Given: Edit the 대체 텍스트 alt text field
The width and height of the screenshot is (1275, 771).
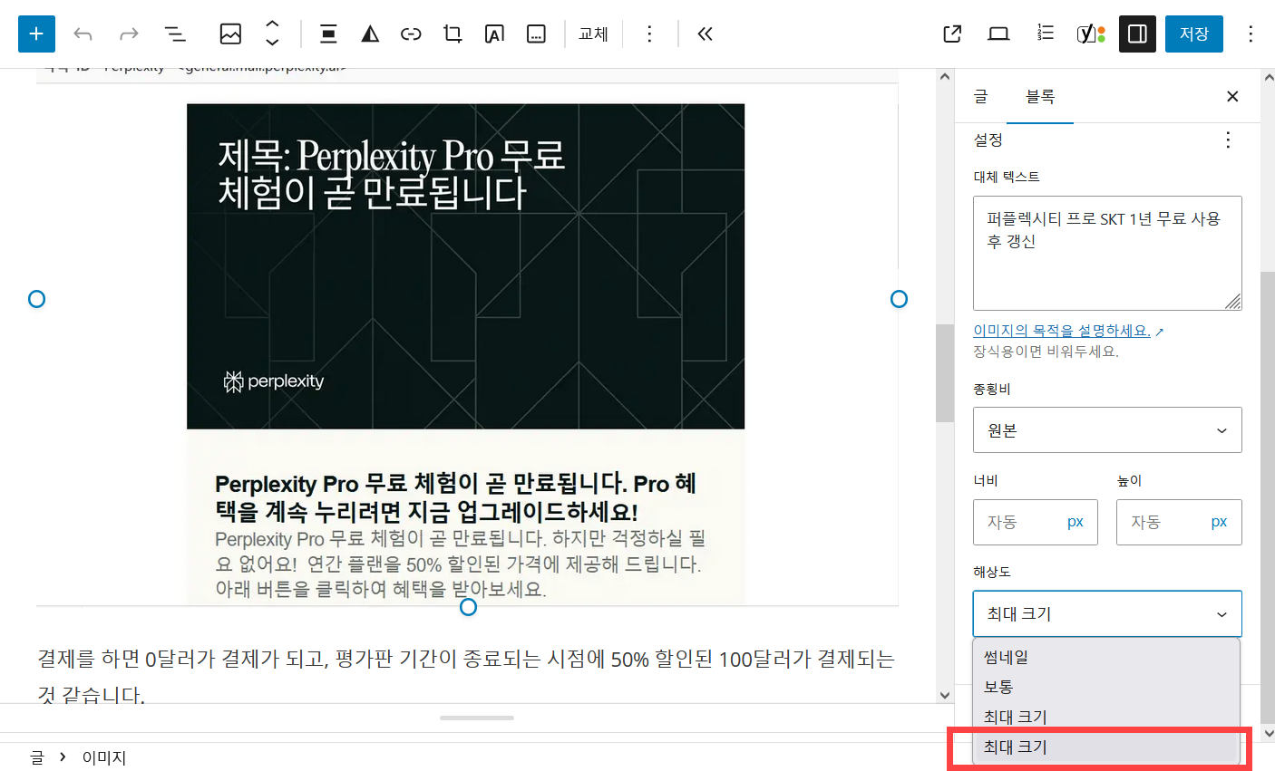Looking at the screenshot, I should click(x=1107, y=254).
